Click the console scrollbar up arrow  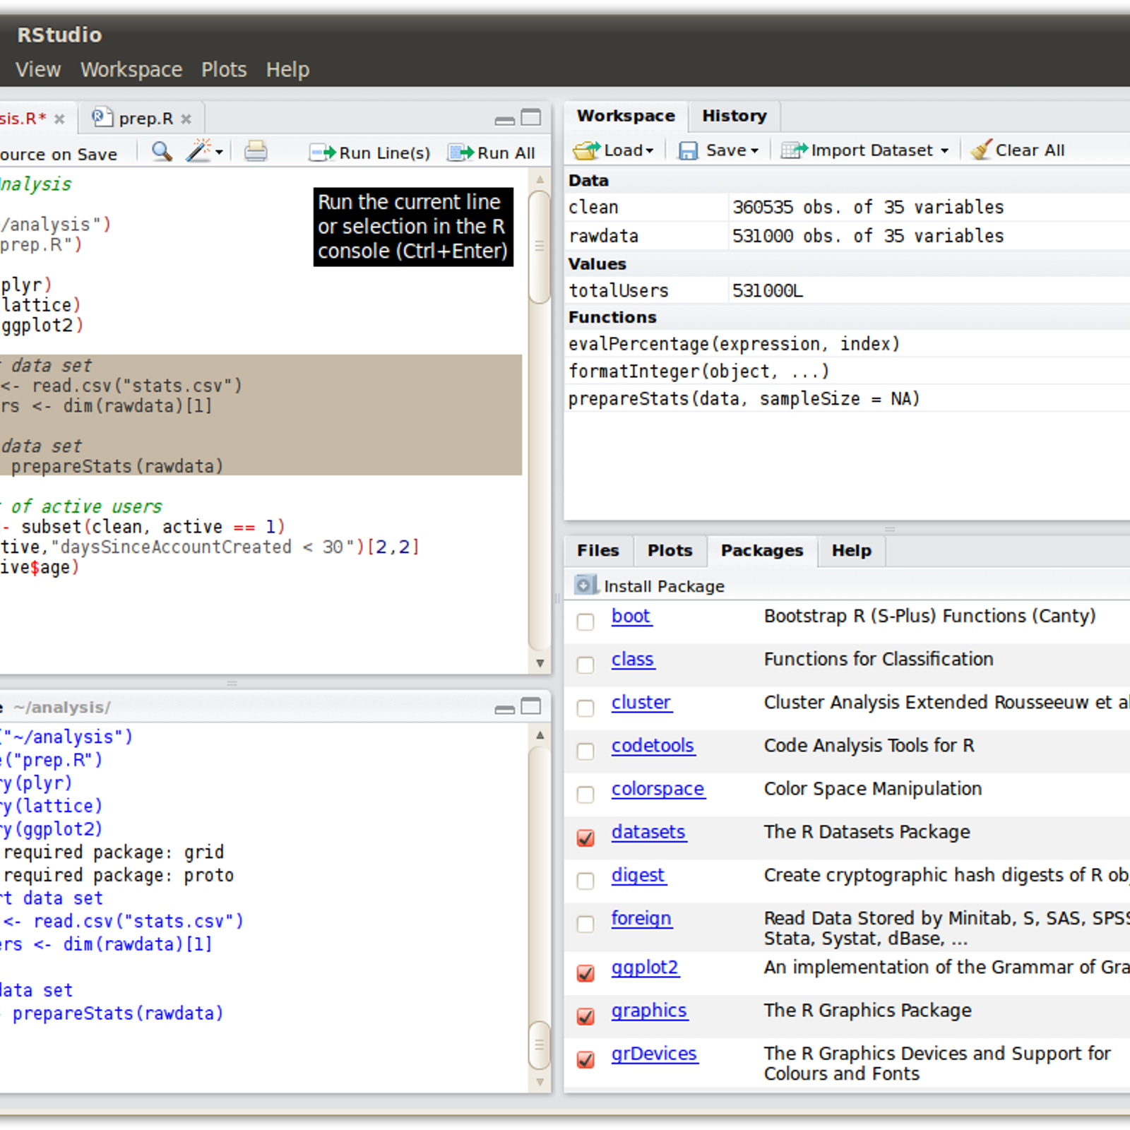point(540,735)
